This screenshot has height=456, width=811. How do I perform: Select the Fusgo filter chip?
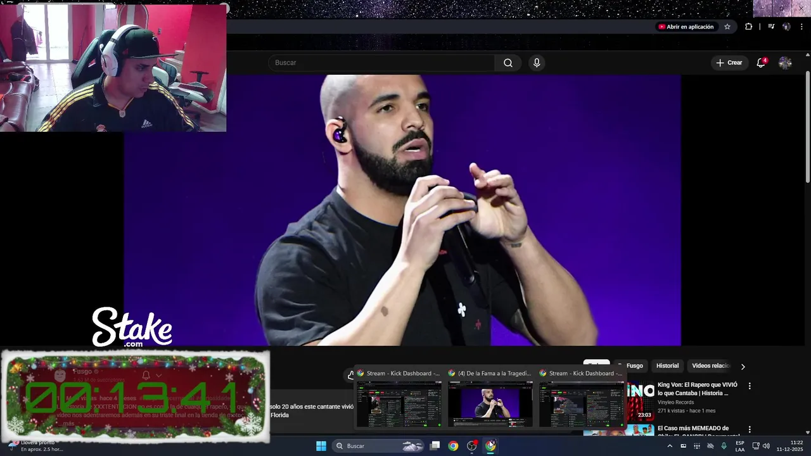634,365
